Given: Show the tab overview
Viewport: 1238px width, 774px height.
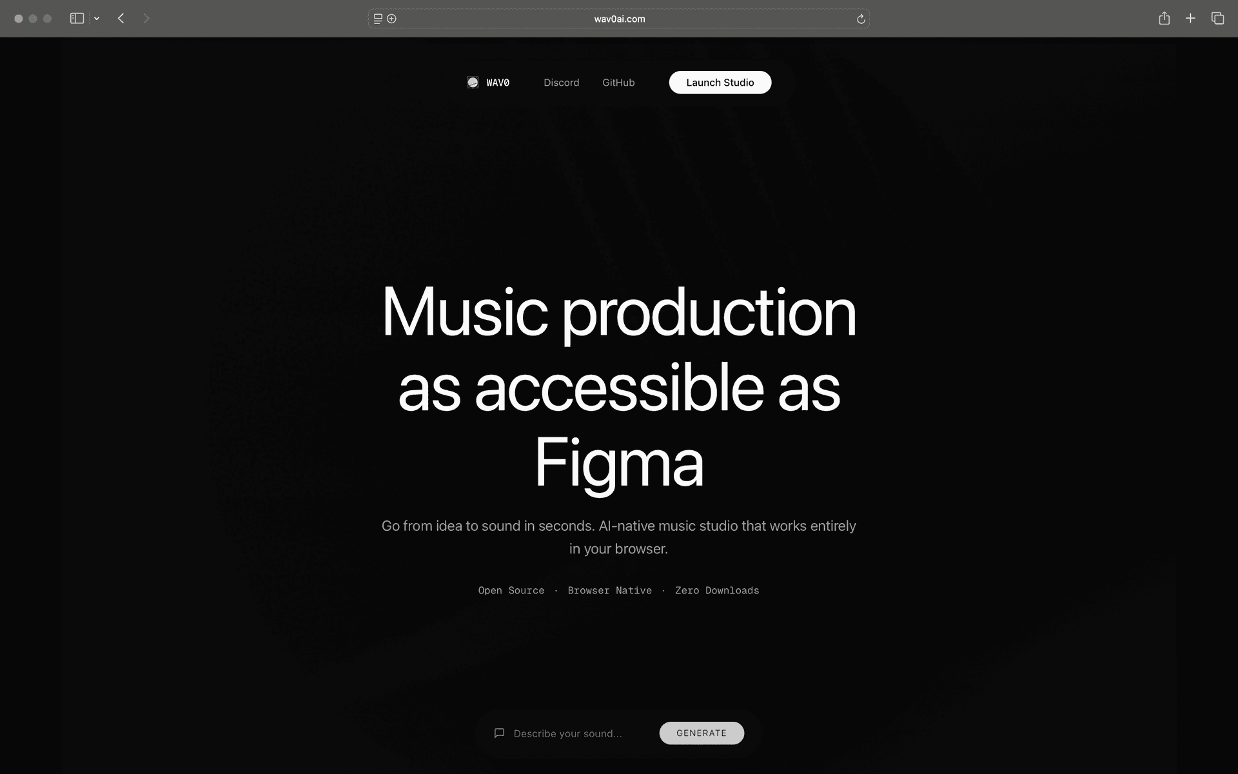Looking at the screenshot, I should click(1217, 18).
